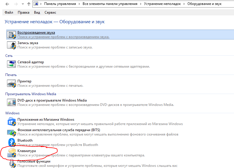Image resolution: width=234 pixels, height=168 pixels.
Task: Open Все элементы панели управления breadcrumb
Action: tap(110, 4)
